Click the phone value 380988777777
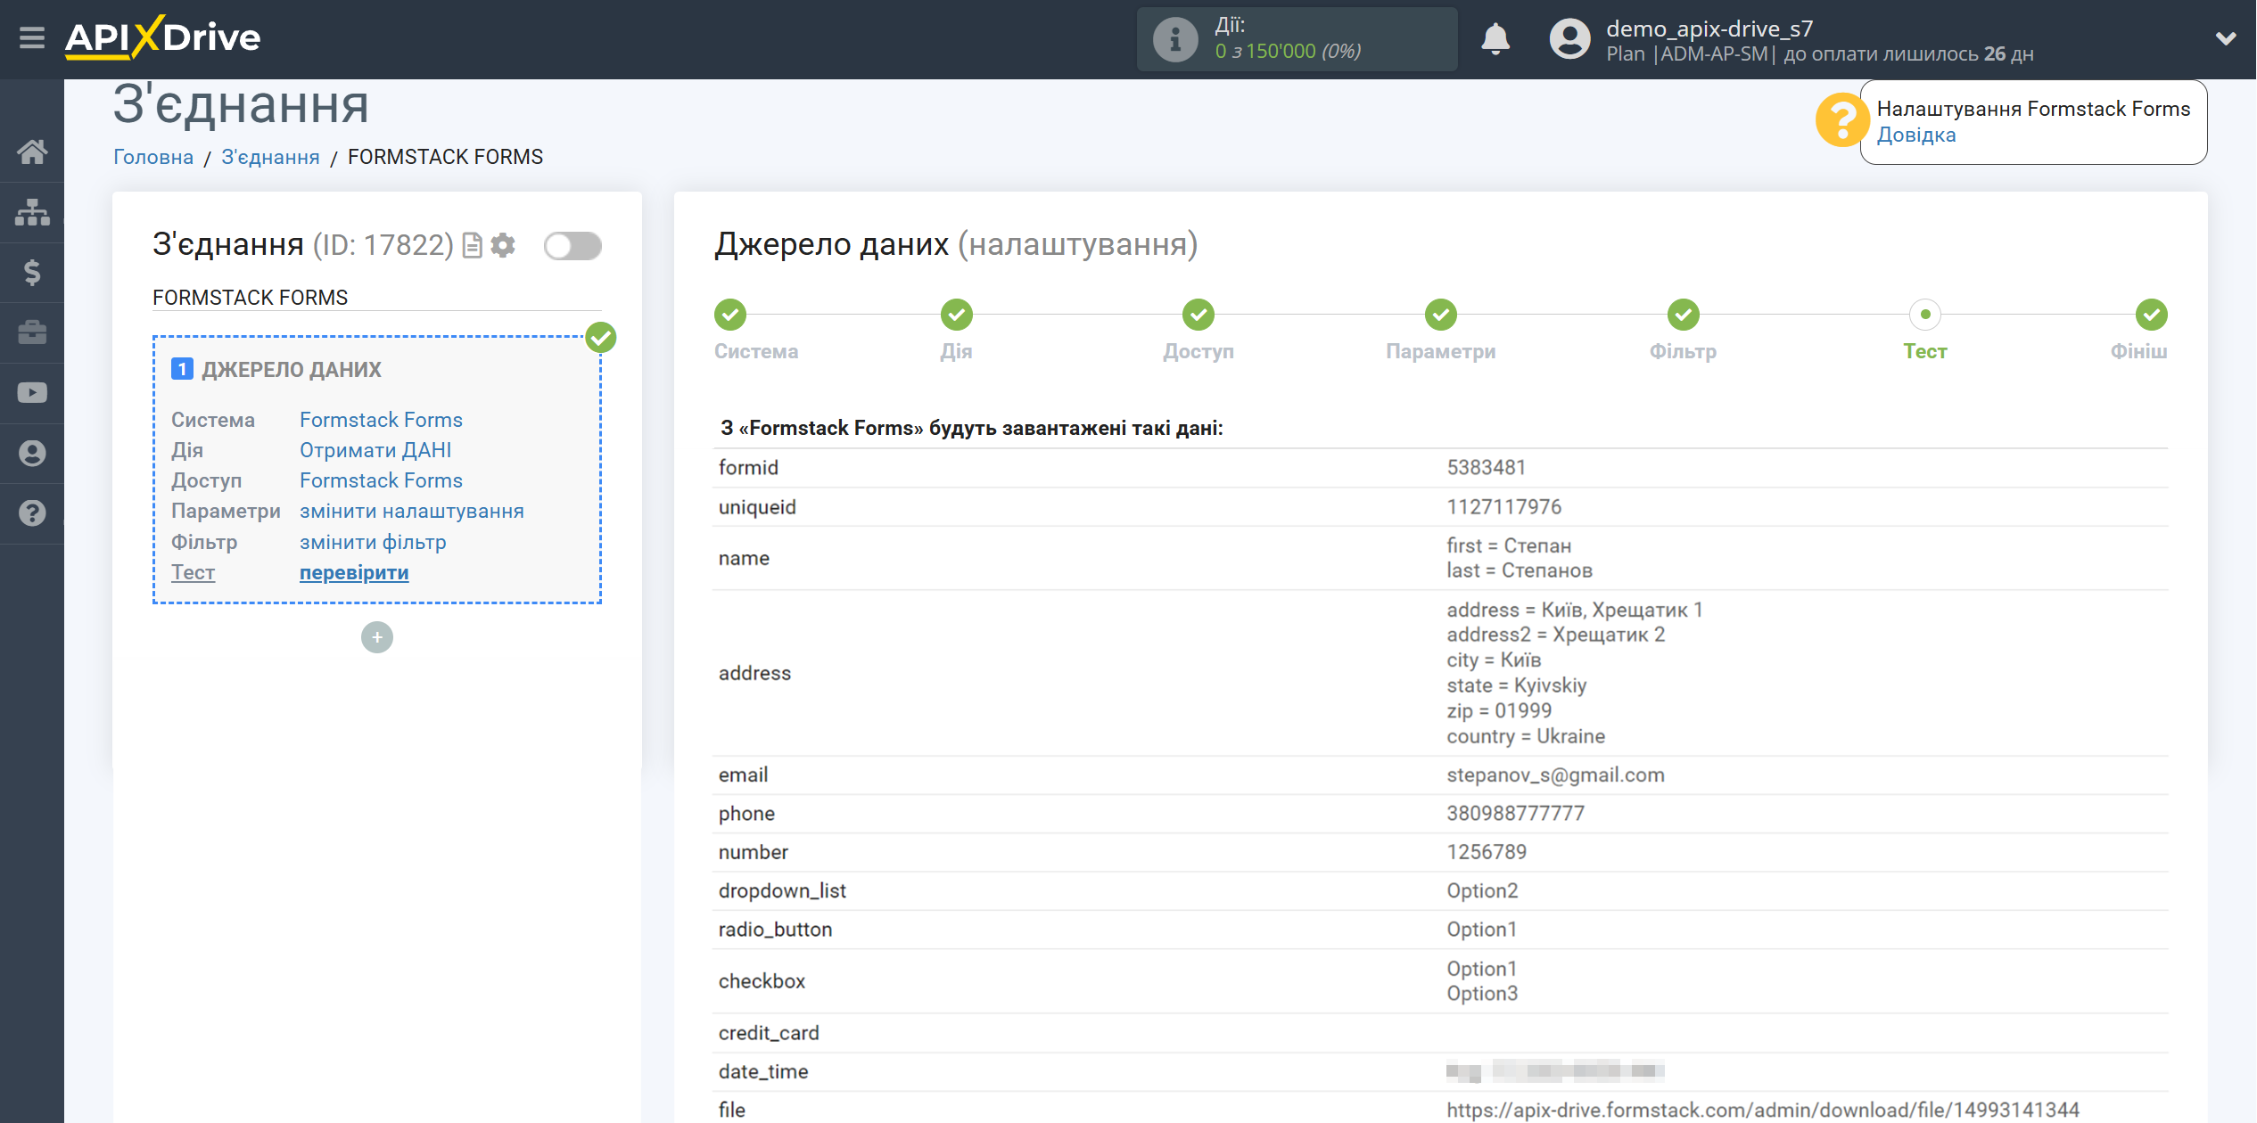 (x=1516, y=814)
